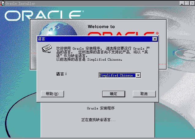The image size is (195, 139).
Task: Click the 'Welcome to' heading text
Action: (101, 27)
